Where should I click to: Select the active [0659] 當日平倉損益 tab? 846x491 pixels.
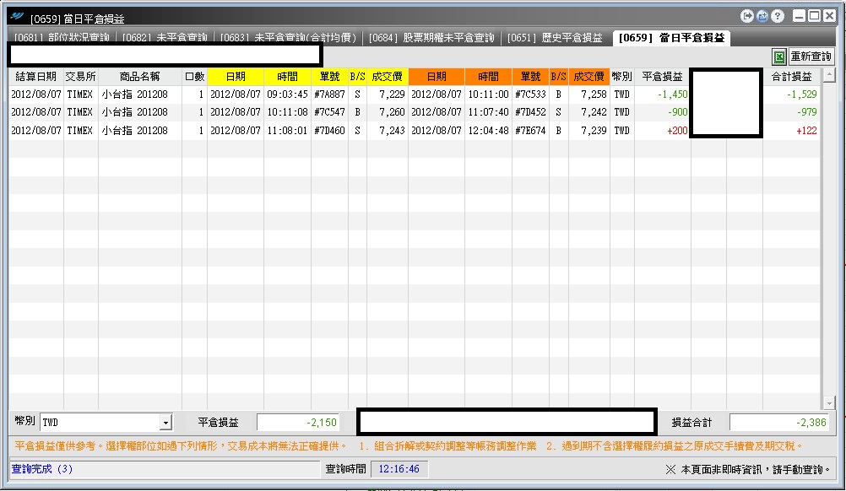click(x=672, y=37)
